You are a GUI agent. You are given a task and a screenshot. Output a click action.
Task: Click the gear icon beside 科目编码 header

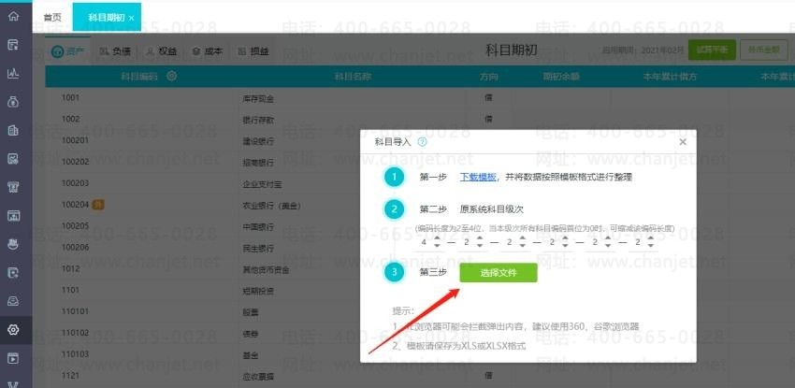[x=172, y=77]
